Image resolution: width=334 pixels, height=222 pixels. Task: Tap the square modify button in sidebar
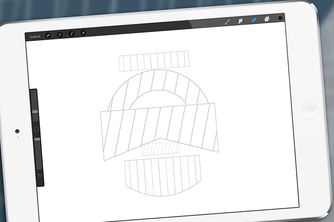coord(36,130)
